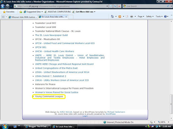Open UFCW 881 link
Screen dimensions: 173x129
41,47
